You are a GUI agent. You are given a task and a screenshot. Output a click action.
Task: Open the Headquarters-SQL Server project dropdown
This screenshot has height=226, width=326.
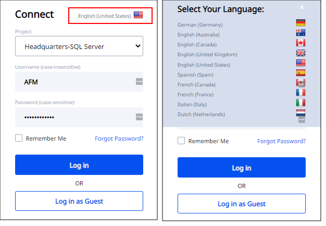click(79, 46)
